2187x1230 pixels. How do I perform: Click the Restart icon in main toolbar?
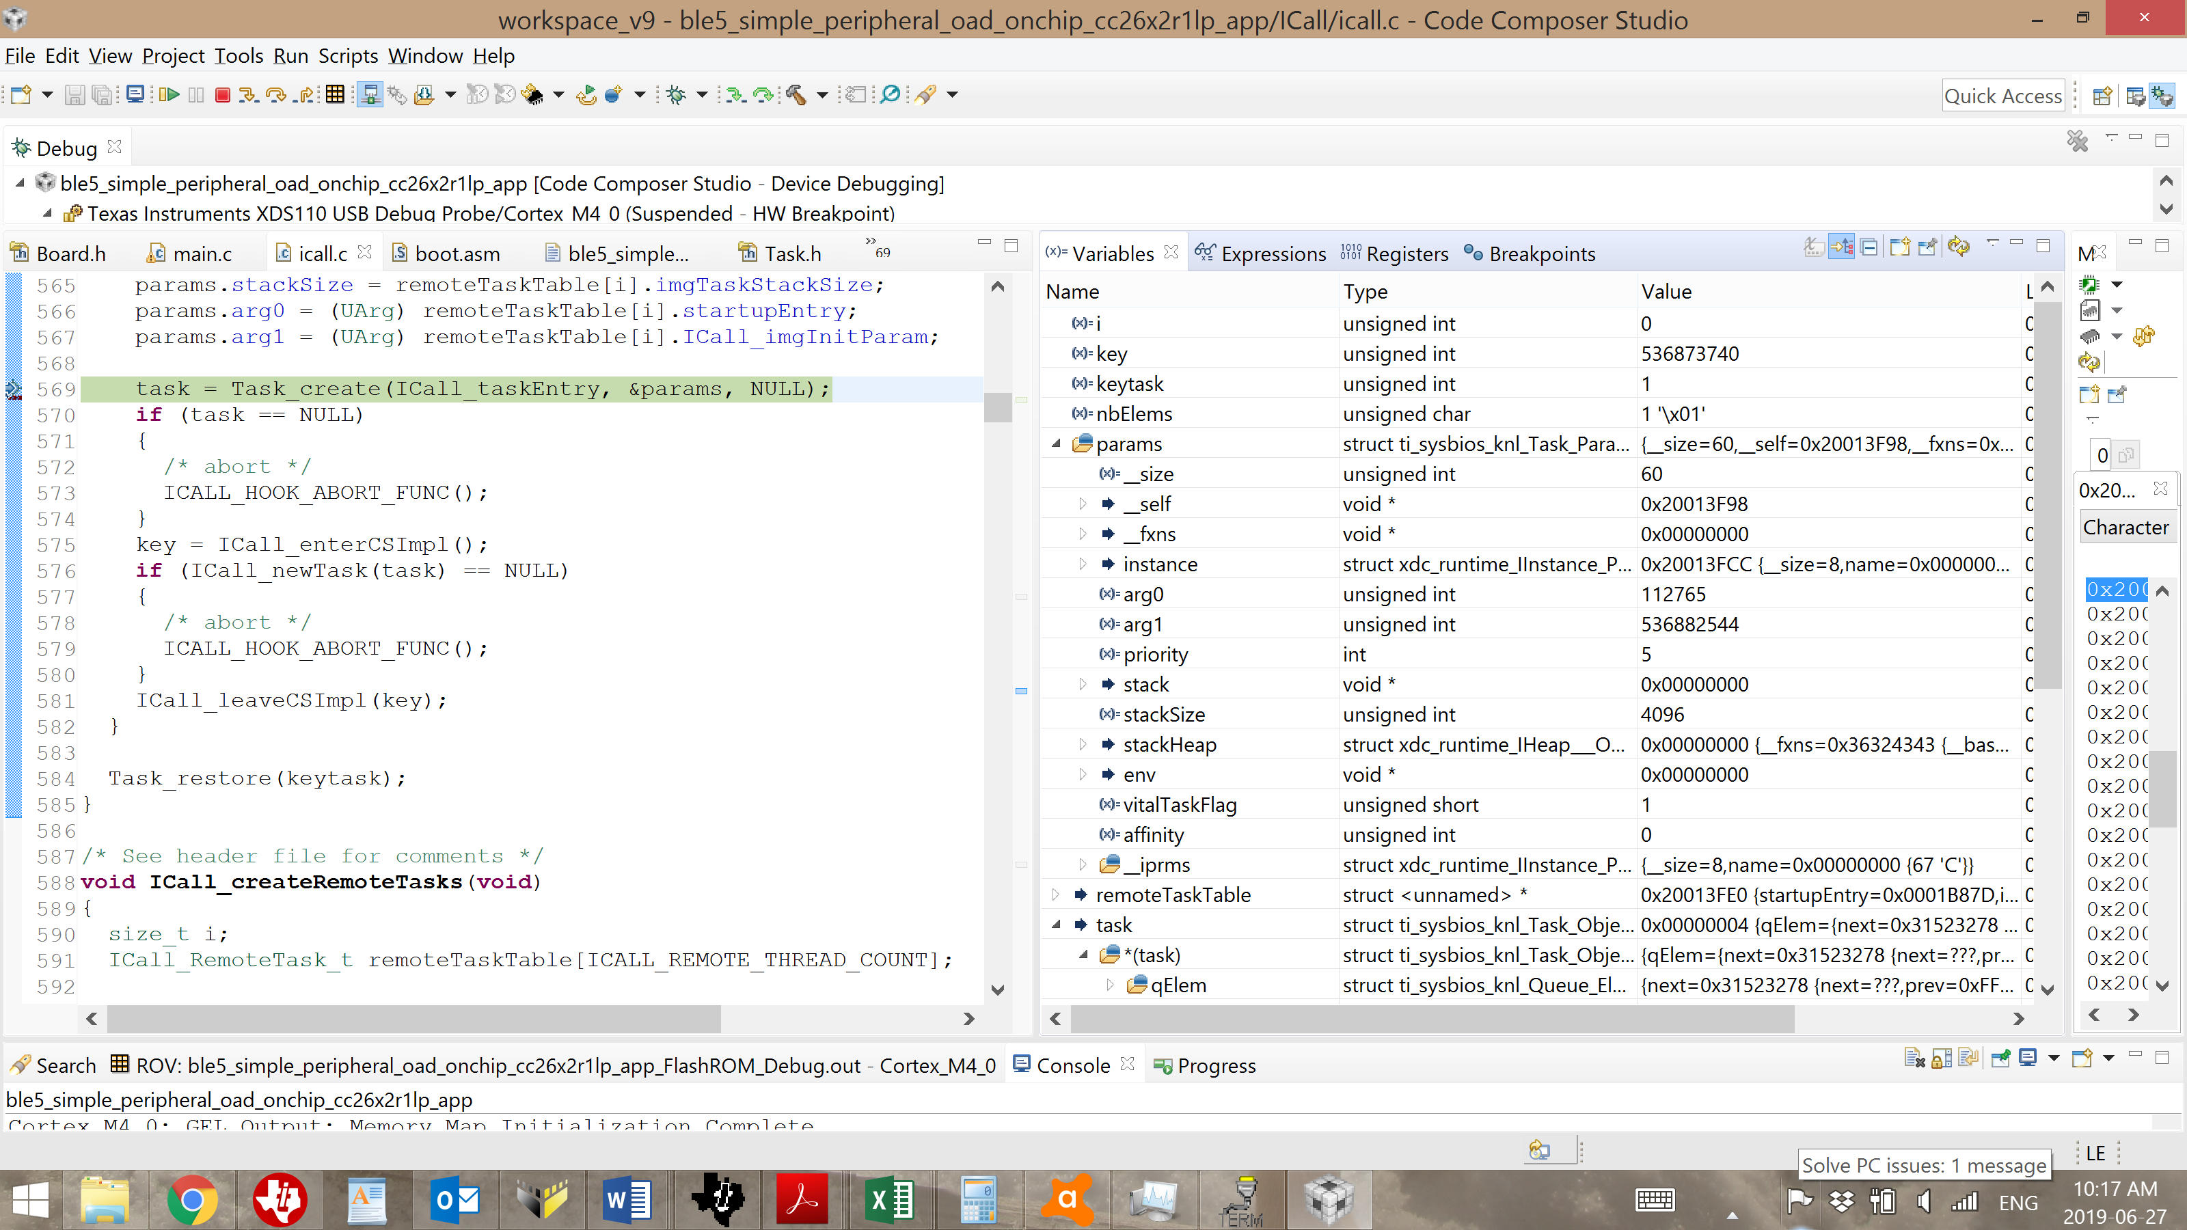586,94
